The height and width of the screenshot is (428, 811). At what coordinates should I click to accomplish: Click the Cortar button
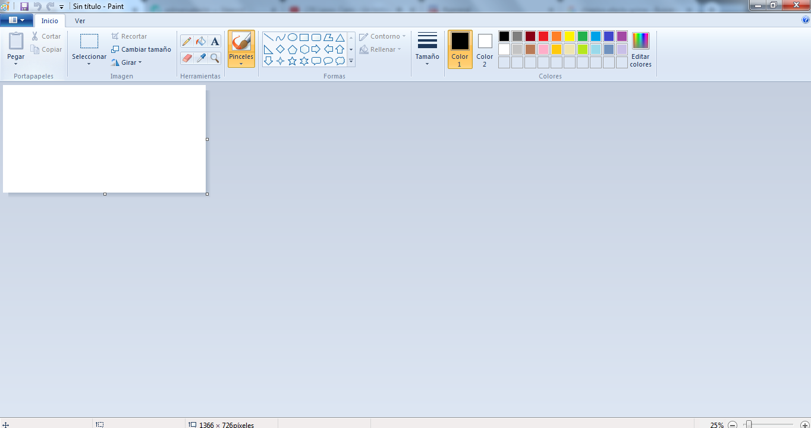point(46,36)
